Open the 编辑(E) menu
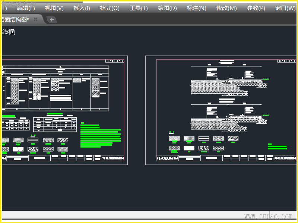 [26, 8]
